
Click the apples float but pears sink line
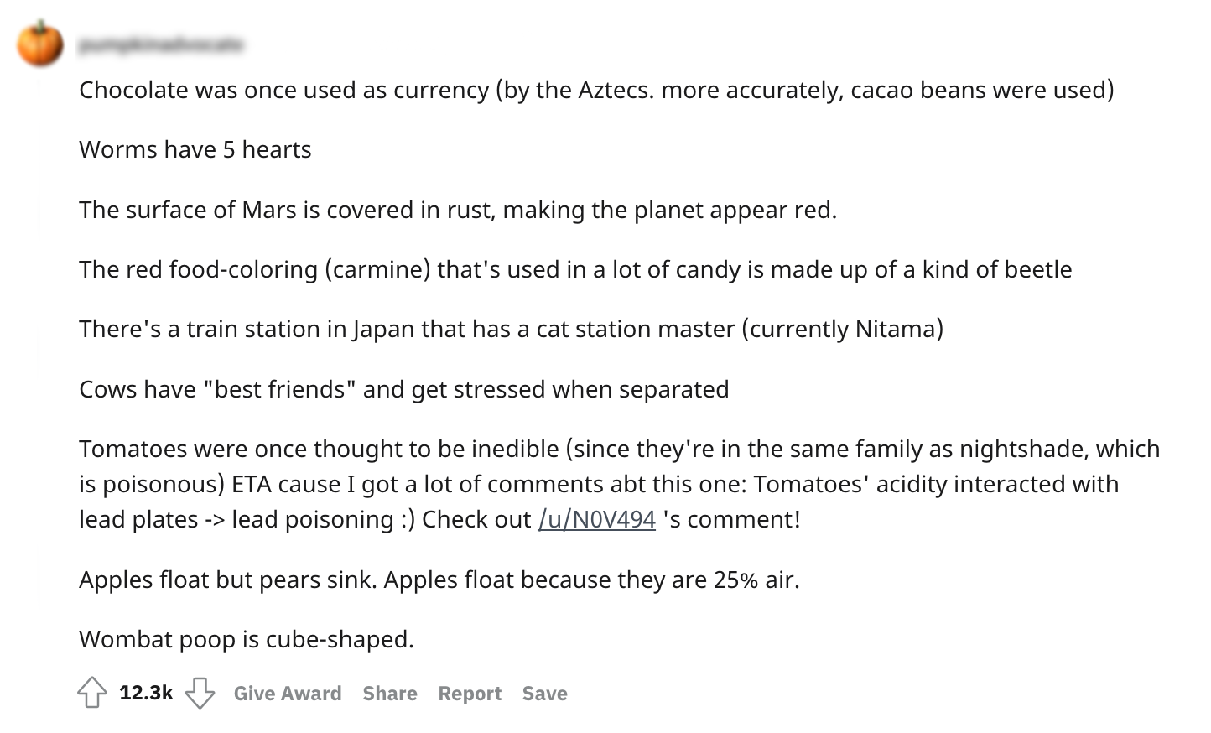pos(439,580)
